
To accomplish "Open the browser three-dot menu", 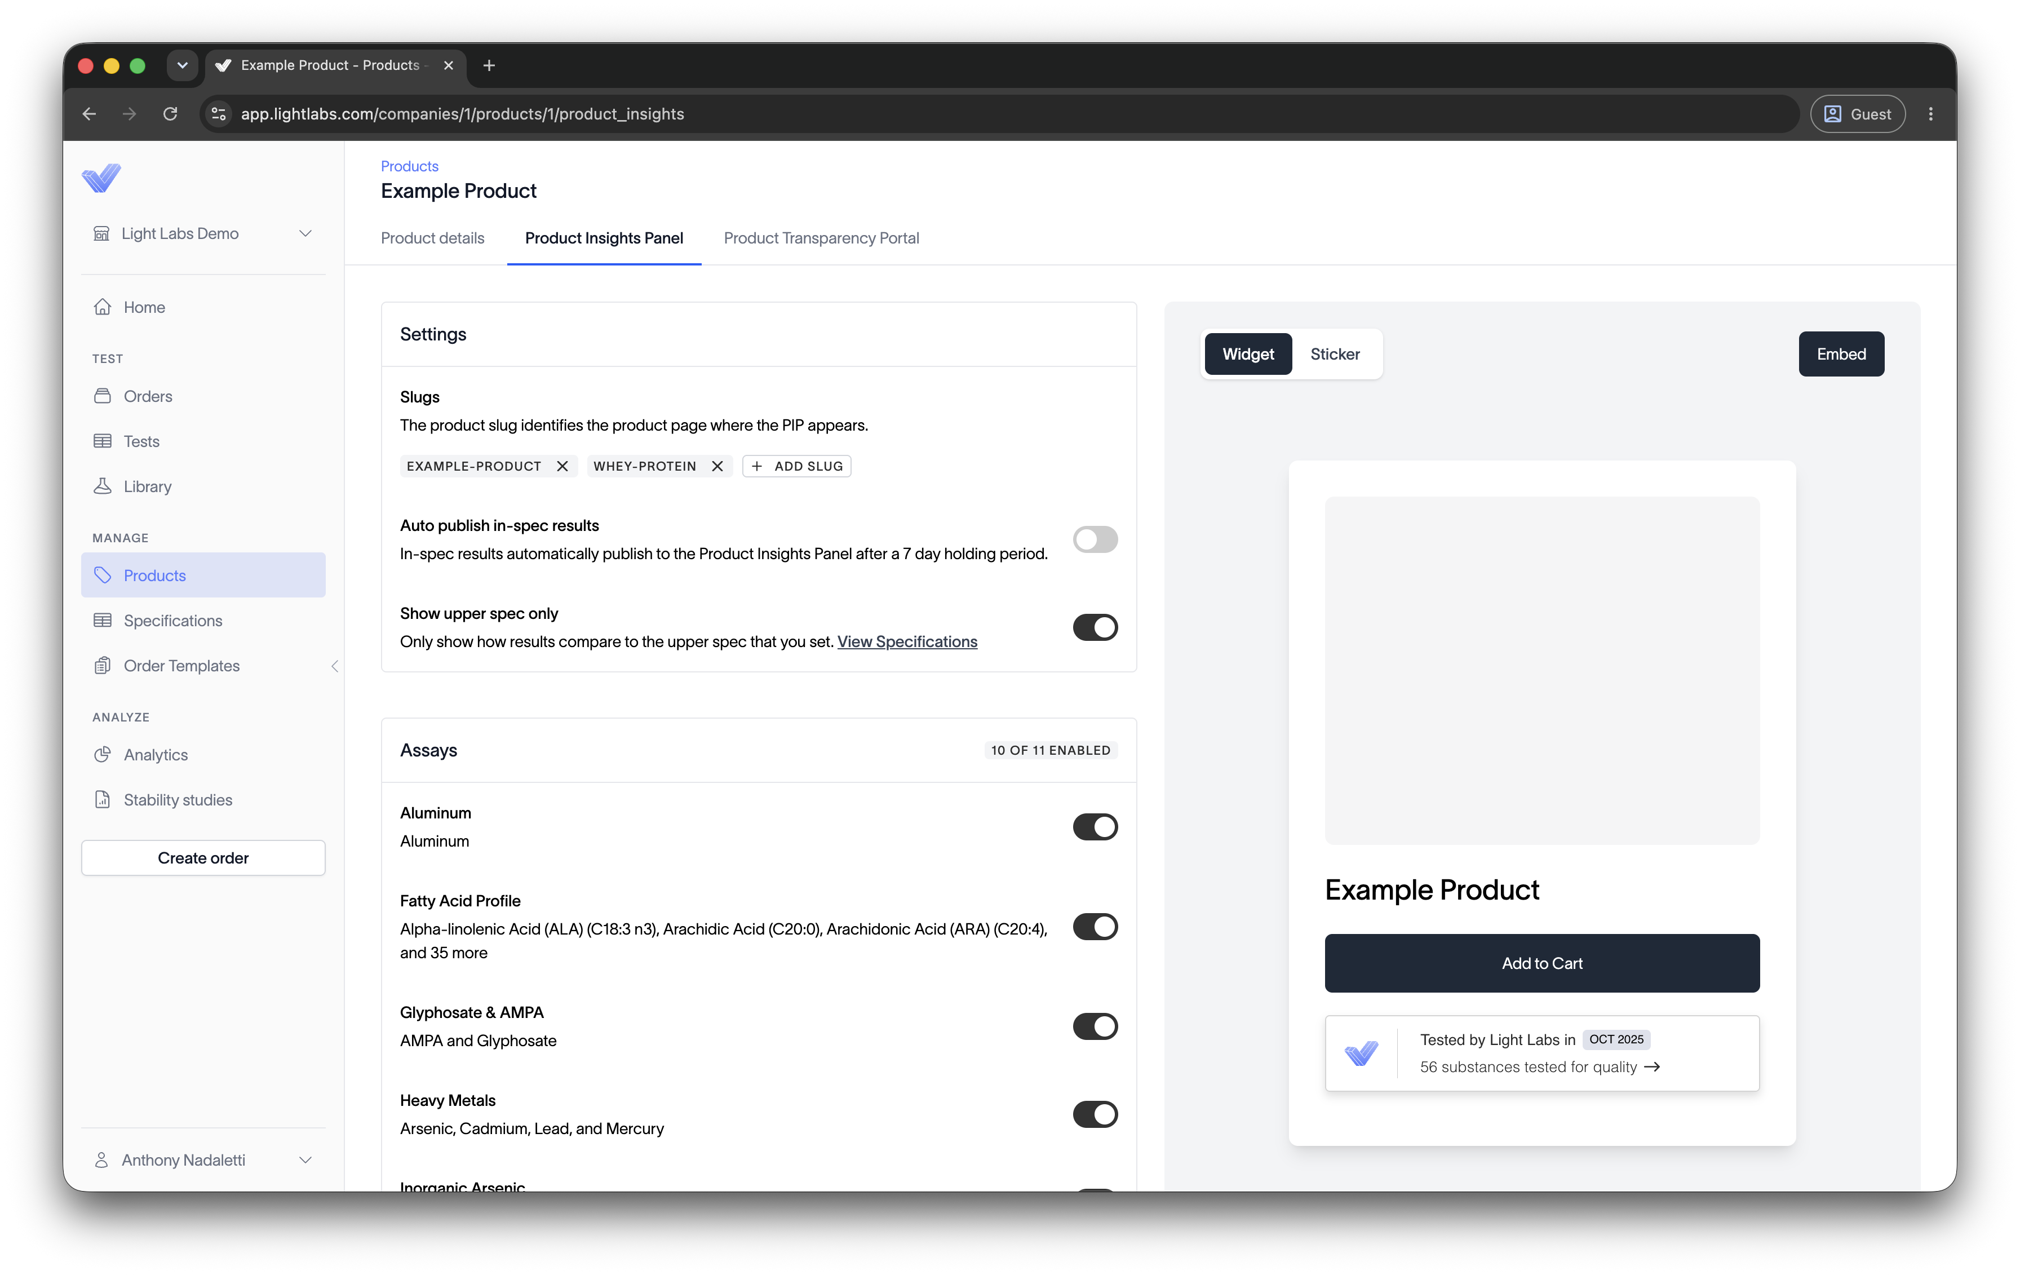I will click(x=1931, y=114).
